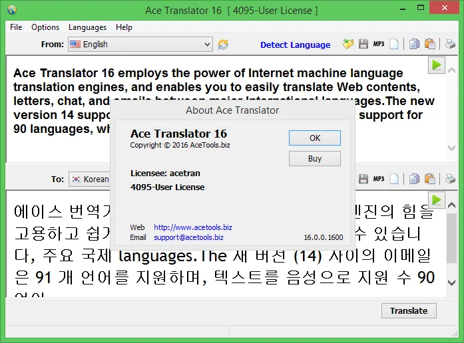This screenshot has width=464, height=343.
Task: Minimize the Ace Translator window
Action: [x=403, y=9]
